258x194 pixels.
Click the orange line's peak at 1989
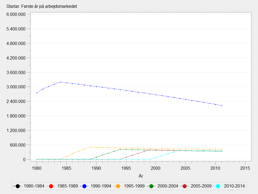coord(90,147)
